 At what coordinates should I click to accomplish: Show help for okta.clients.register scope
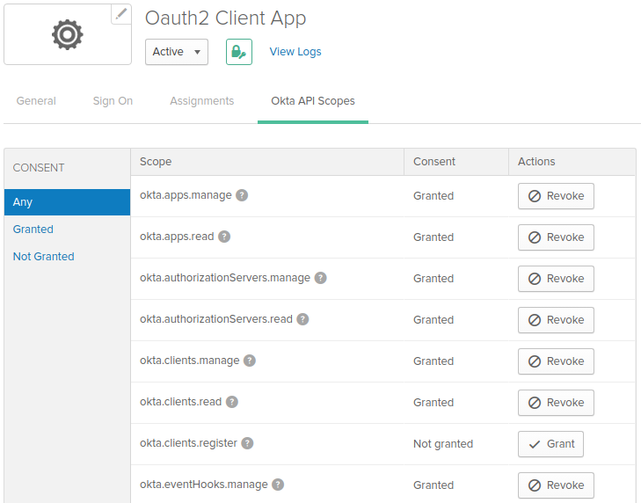click(248, 443)
